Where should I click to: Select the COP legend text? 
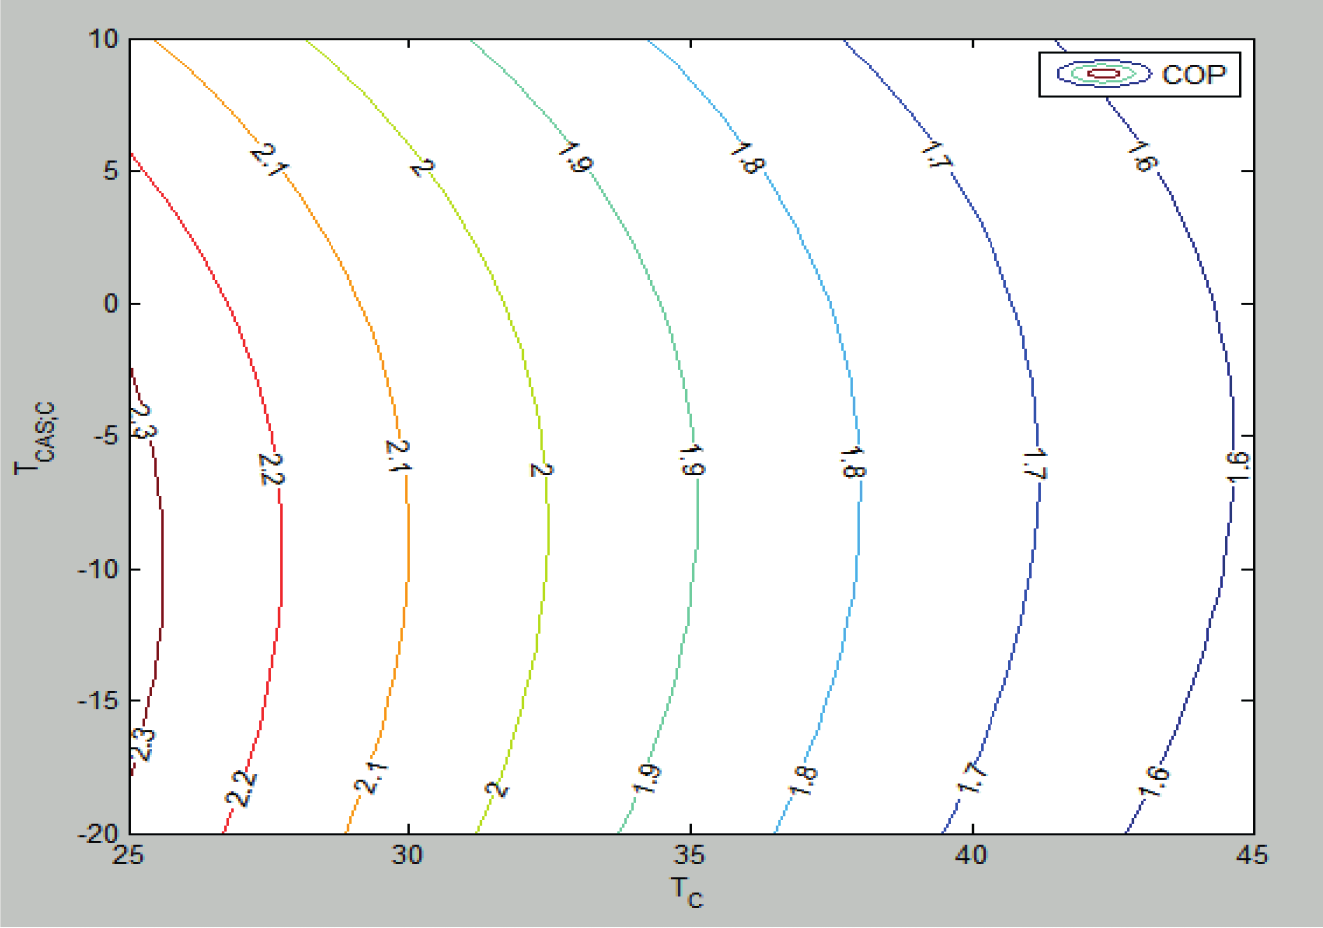point(1194,74)
